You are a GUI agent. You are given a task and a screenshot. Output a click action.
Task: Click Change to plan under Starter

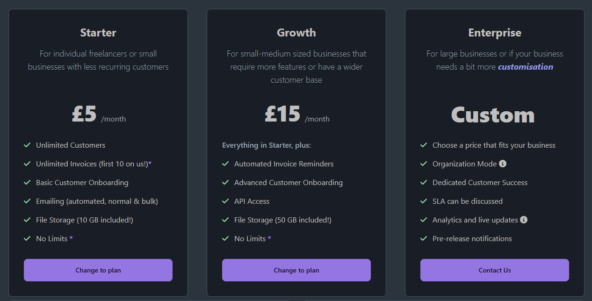[98, 270]
